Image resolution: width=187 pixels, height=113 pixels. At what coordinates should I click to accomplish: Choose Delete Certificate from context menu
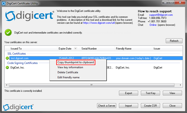[68, 72]
